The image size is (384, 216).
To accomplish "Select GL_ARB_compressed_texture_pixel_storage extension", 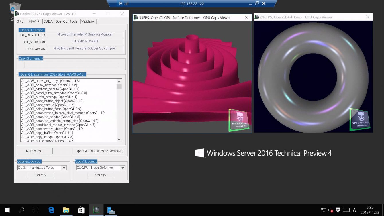I will [63, 113].
